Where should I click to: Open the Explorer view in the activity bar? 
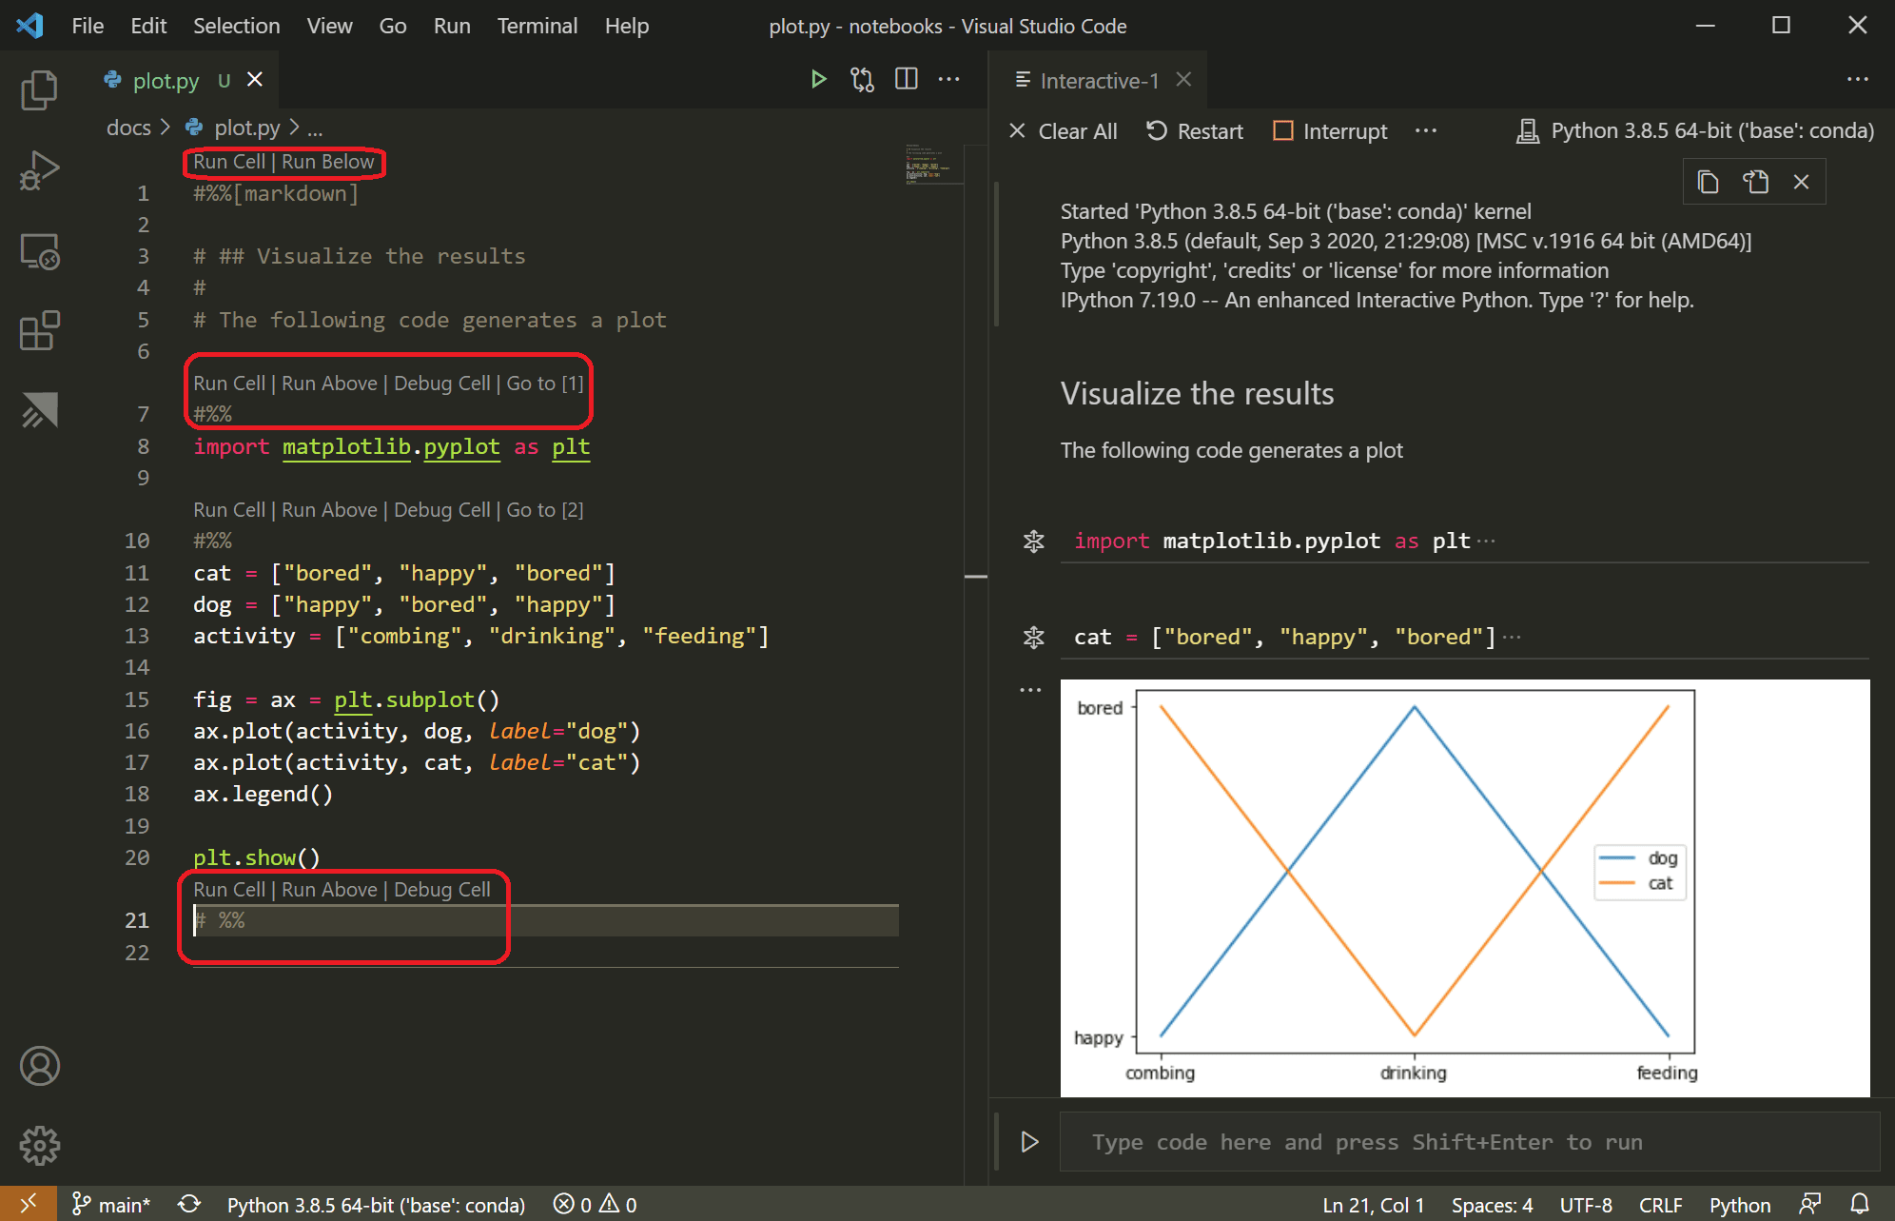point(39,90)
